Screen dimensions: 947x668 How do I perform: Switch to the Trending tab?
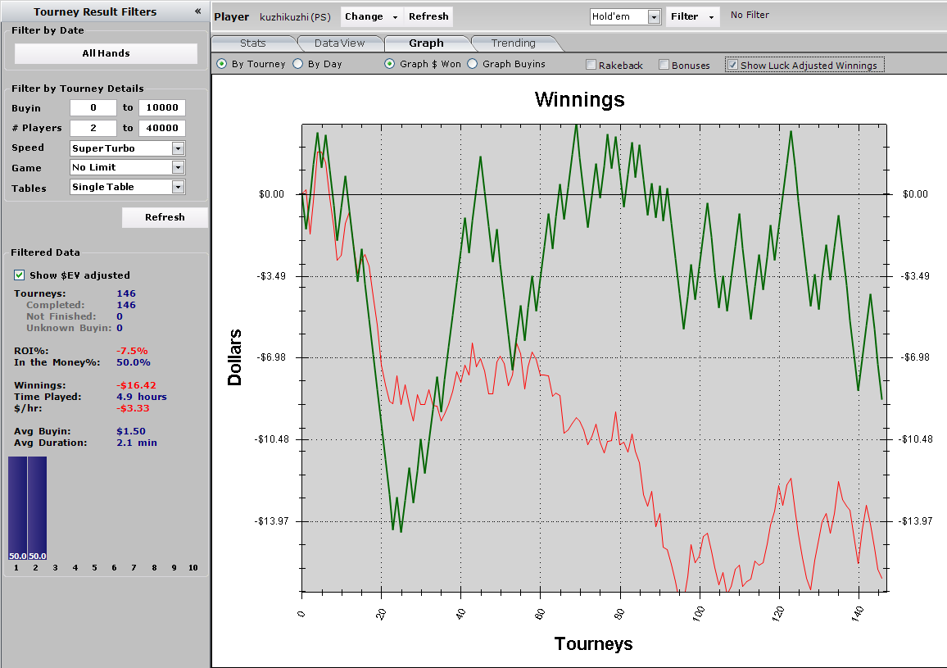pos(513,43)
